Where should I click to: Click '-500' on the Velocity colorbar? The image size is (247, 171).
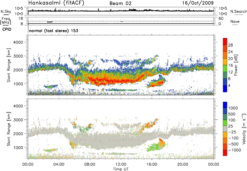233,144
